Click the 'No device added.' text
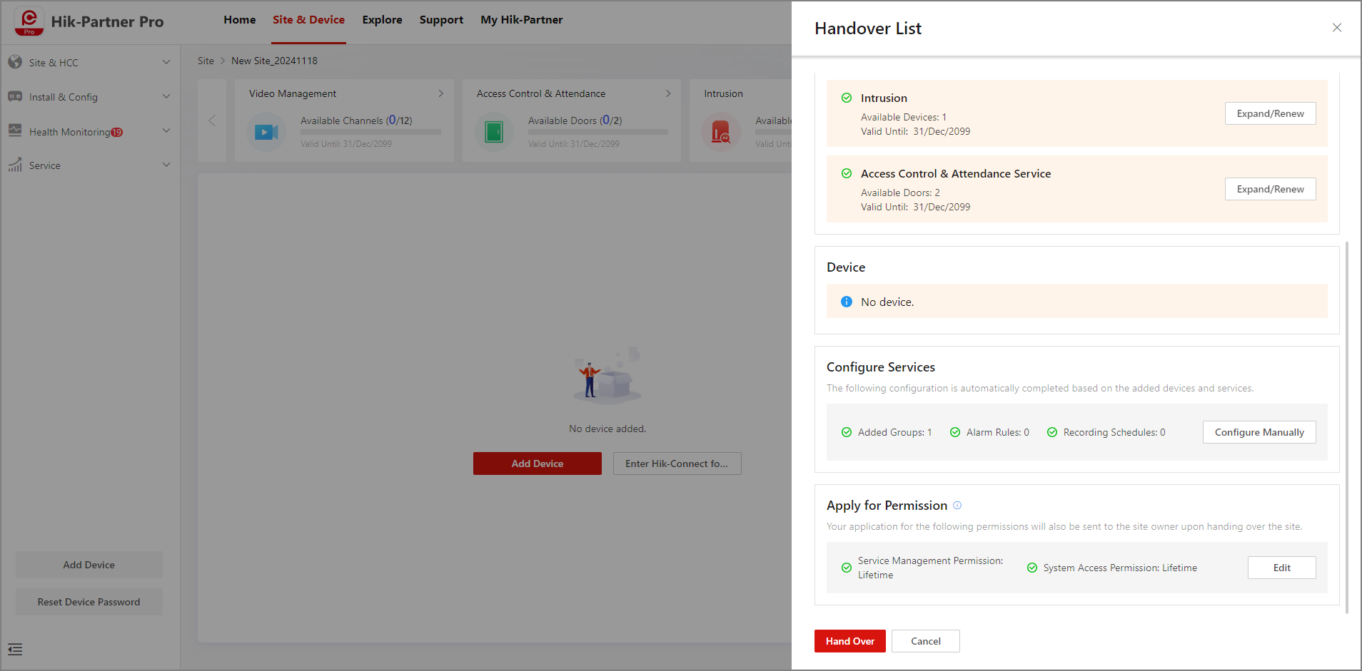The width and height of the screenshot is (1362, 671). pos(607,429)
